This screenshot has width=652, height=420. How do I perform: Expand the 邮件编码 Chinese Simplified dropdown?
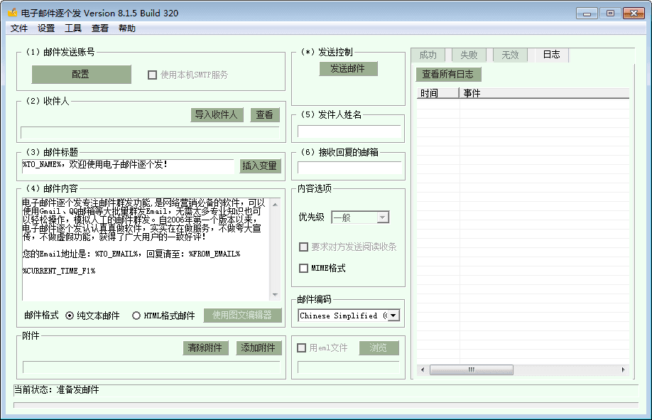[393, 316]
